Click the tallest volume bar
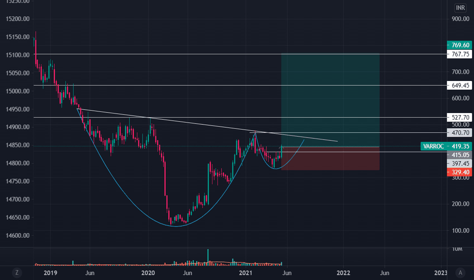The width and height of the screenshot is (474, 280). 208,258
